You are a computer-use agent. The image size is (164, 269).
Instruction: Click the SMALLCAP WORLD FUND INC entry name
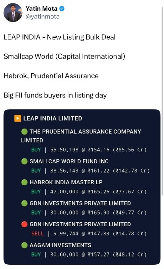69,161
